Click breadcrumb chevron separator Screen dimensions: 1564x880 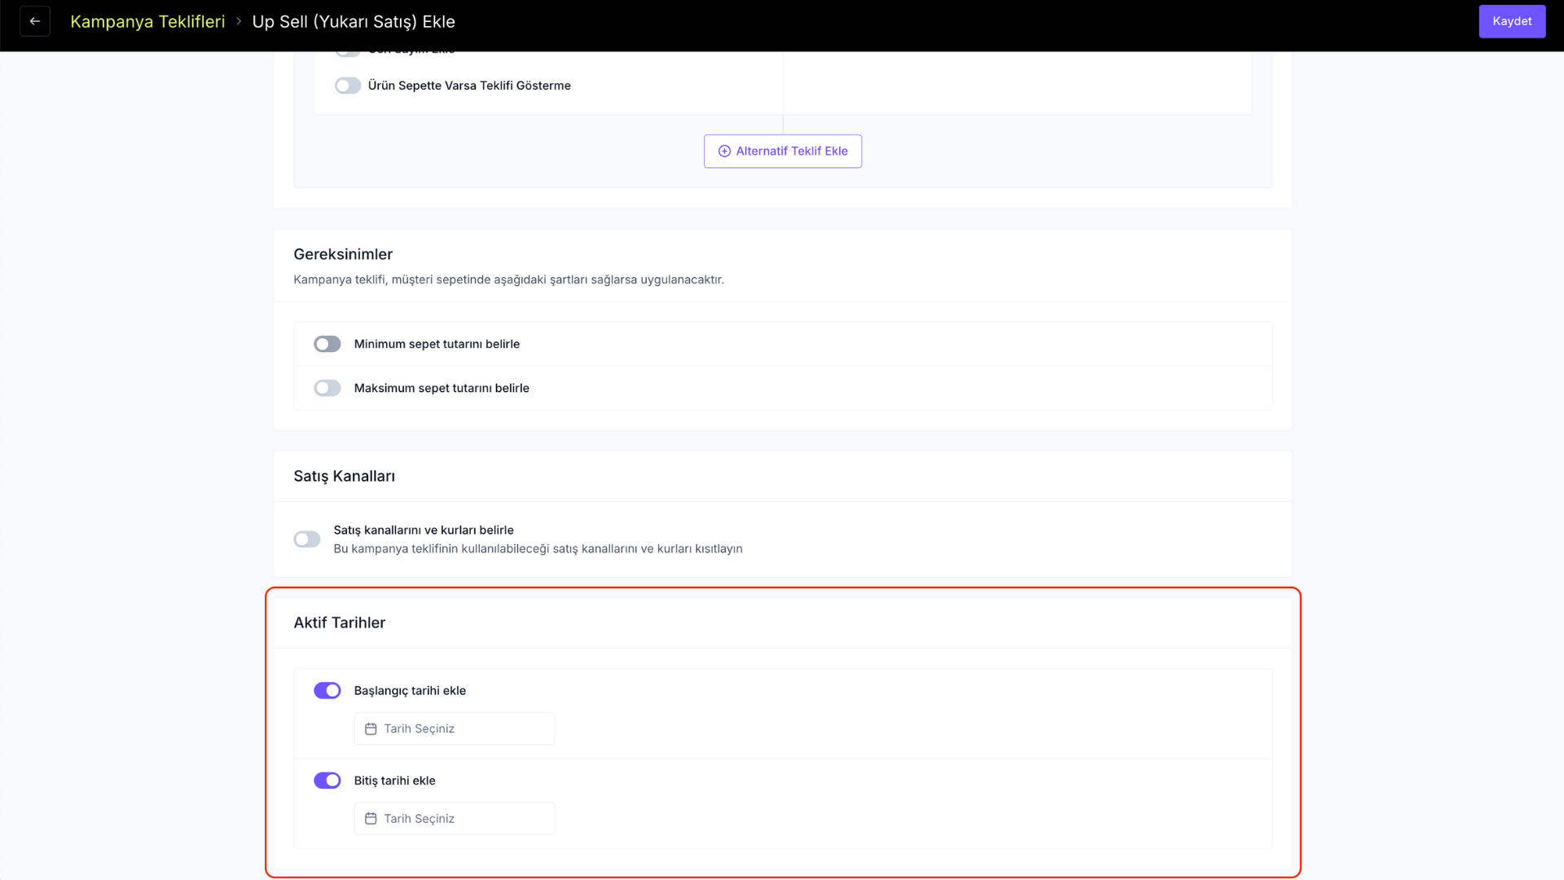point(239,21)
